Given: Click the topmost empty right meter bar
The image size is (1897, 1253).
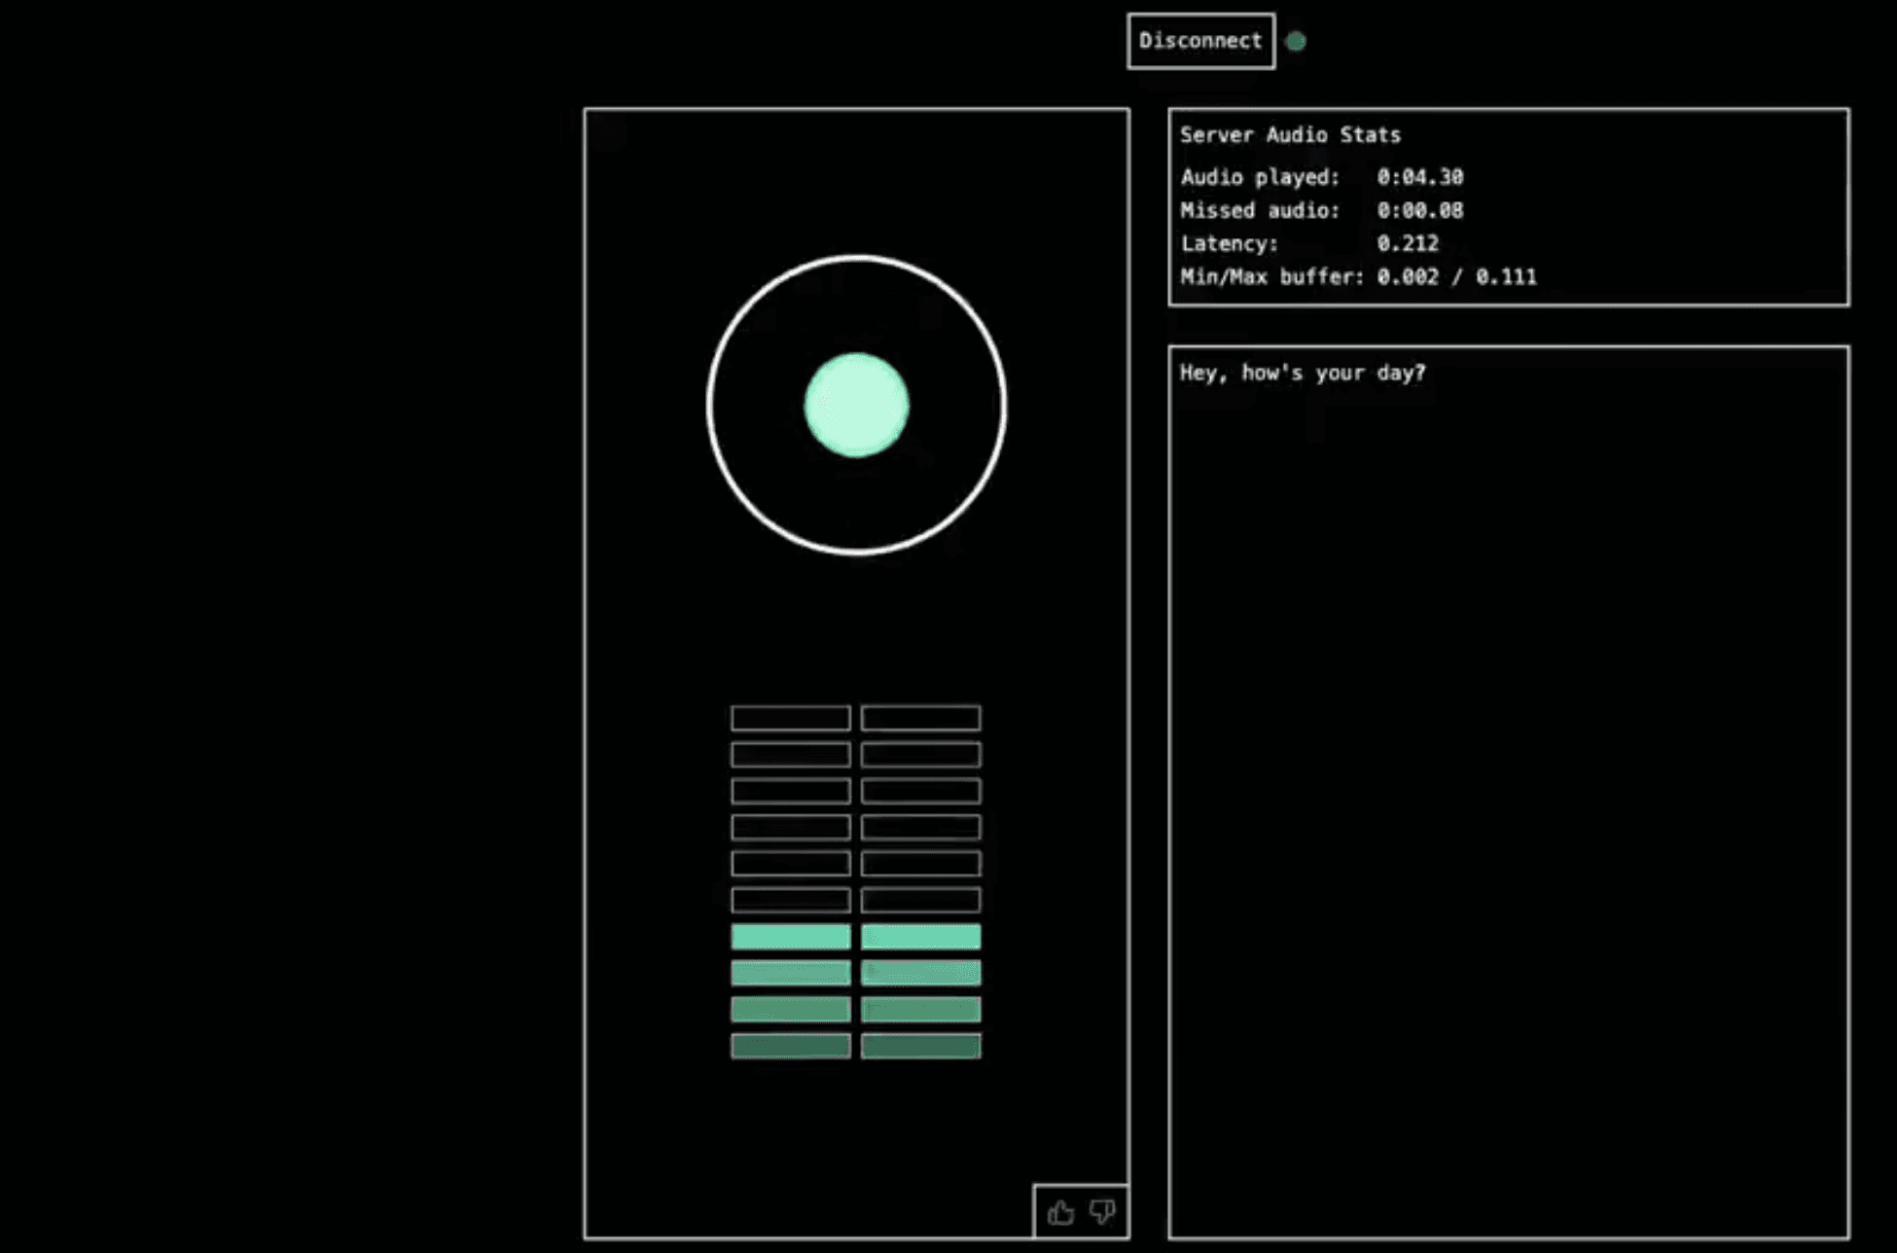Looking at the screenshot, I should click(920, 718).
